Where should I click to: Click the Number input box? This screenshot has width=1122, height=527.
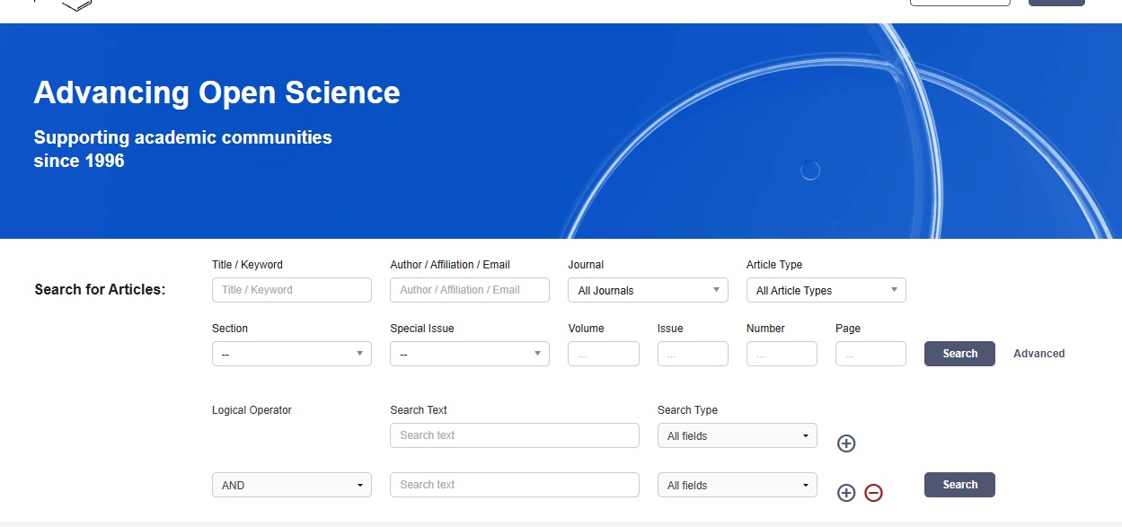(782, 354)
